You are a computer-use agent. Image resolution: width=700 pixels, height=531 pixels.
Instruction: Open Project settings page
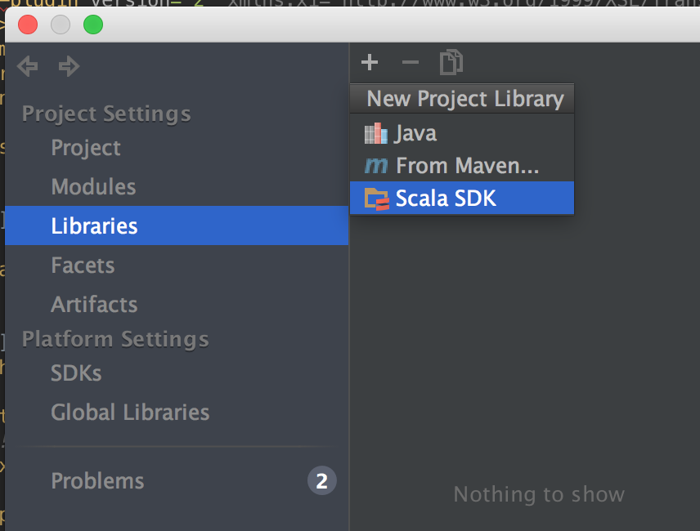[x=86, y=148]
